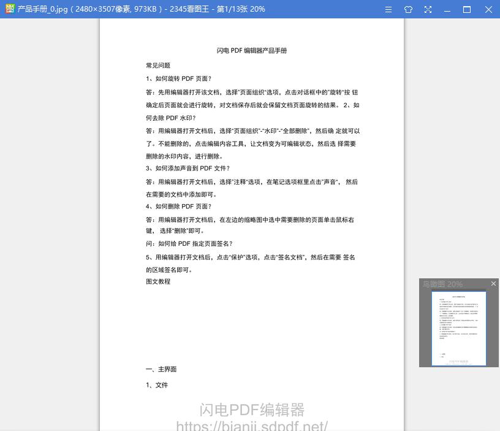
Task: Click the line 删除的水印内容,进行删除。
Action: click(184, 156)
